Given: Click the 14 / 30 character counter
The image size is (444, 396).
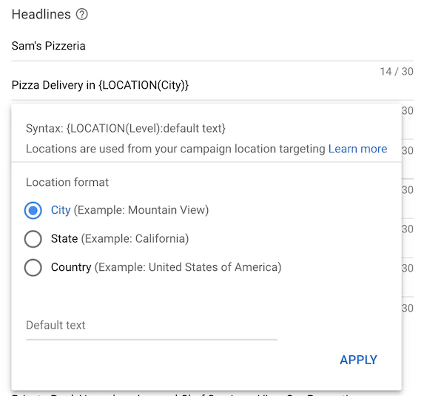Looking at the screenshot, I should [x=397, y=71].
